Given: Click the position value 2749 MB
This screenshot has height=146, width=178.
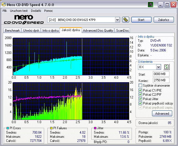Looking at the screenshot, I should click(165, 137).
